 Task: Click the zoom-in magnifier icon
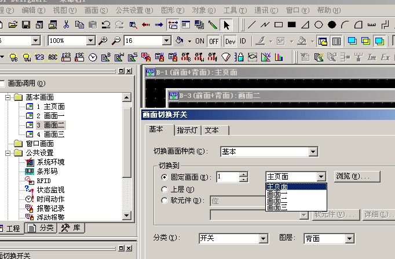tap(103, 41)
